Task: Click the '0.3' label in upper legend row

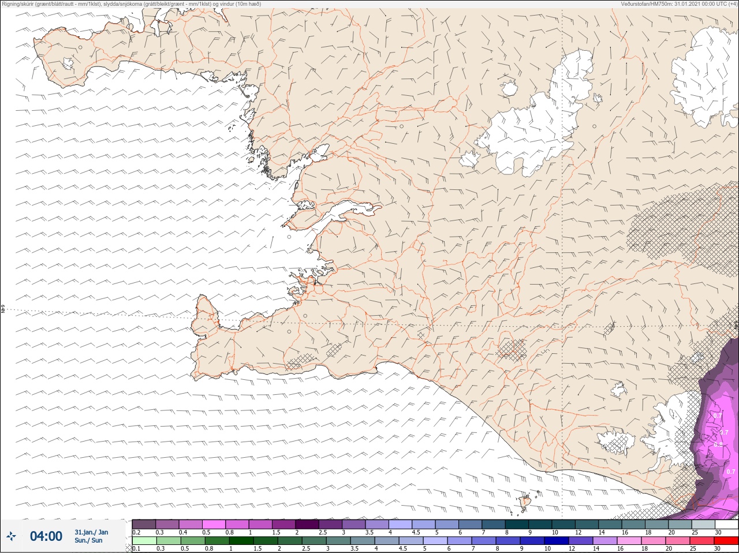Action: [x=159, y=532]
